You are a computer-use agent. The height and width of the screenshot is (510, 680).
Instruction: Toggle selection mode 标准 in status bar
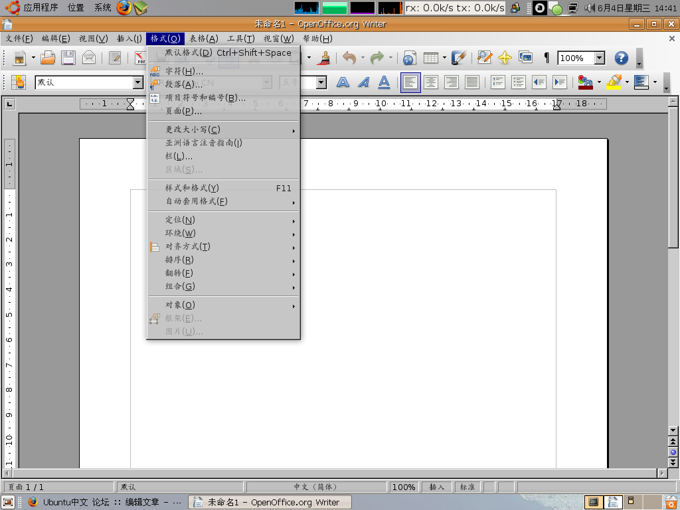coord(467,487)
